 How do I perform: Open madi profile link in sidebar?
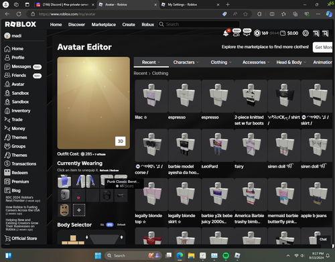point(13,36)
